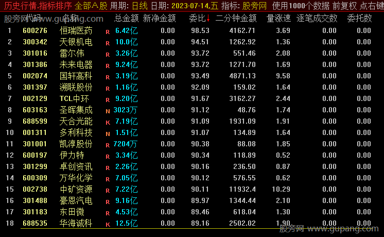Click stock code 688599

pos(35,121)
